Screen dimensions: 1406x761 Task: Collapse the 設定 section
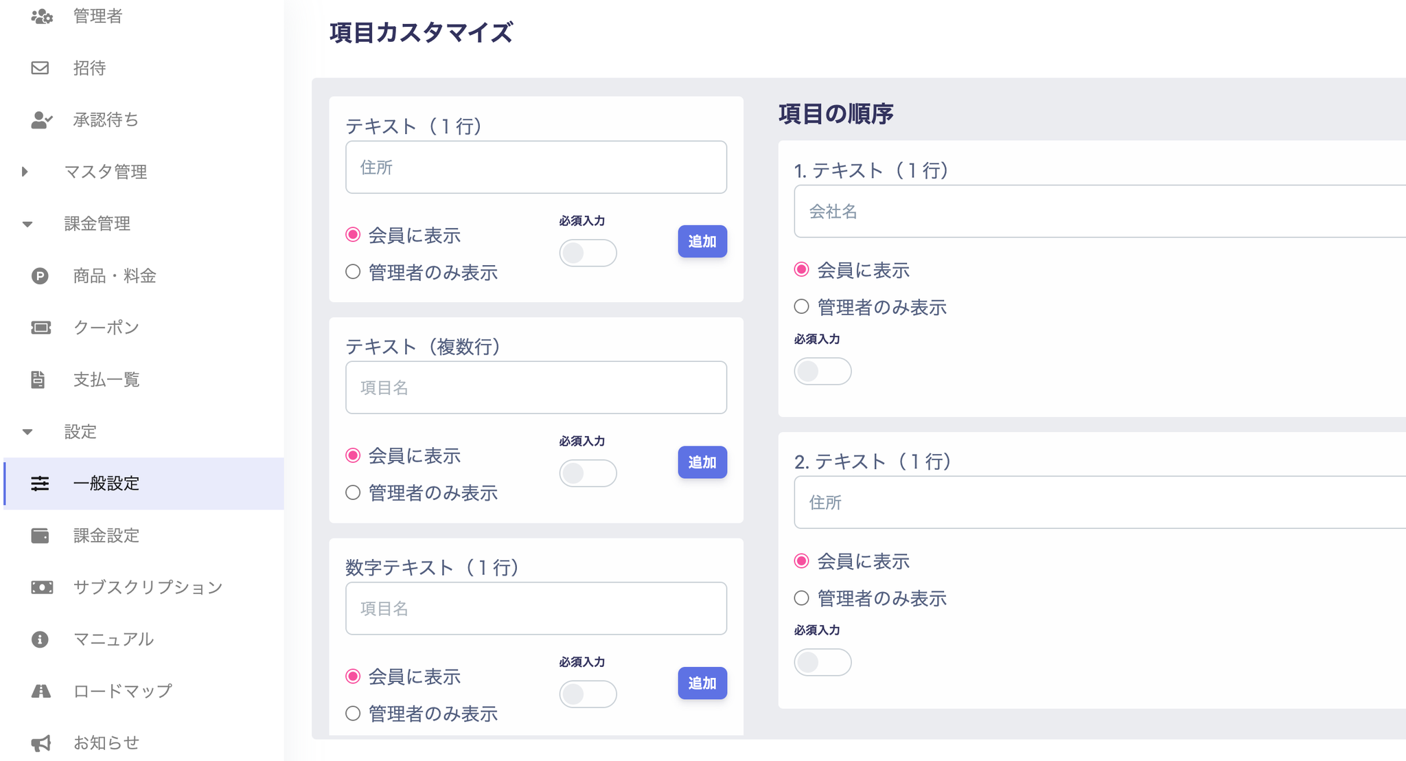27,432
